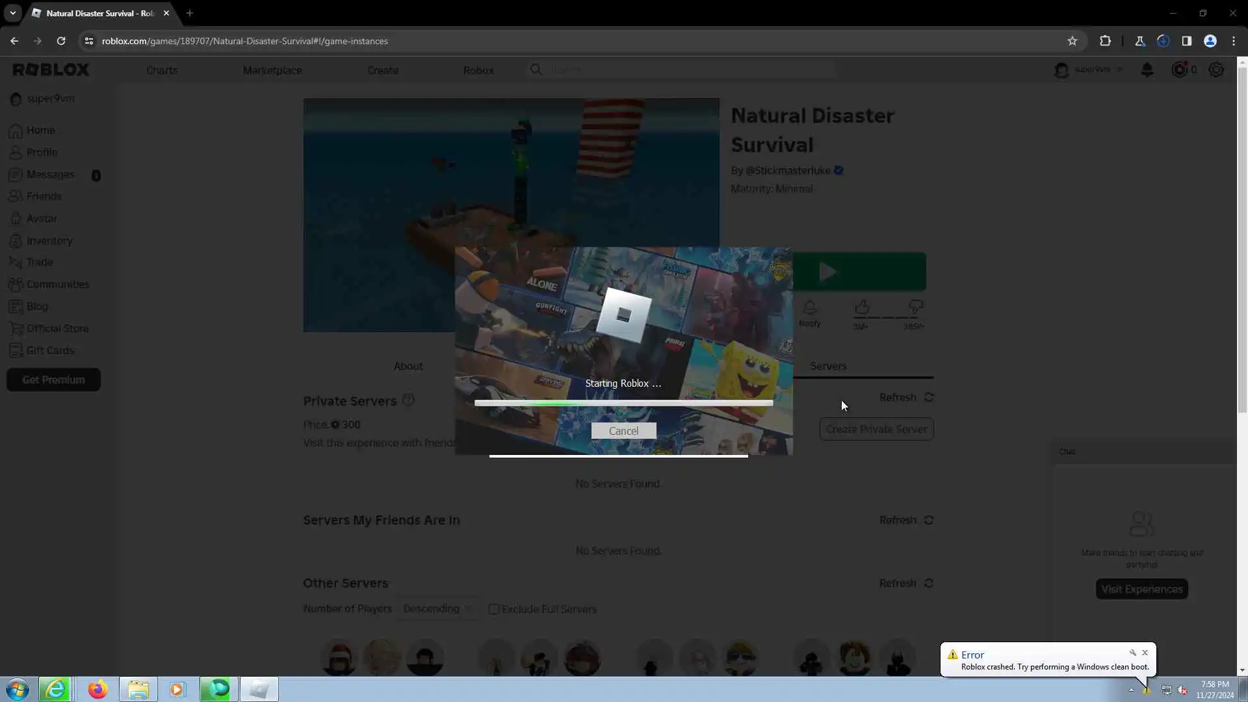1248x702 pixels.
Task: Open Firefox from the taskbar
Action: (x=97, y=689)
